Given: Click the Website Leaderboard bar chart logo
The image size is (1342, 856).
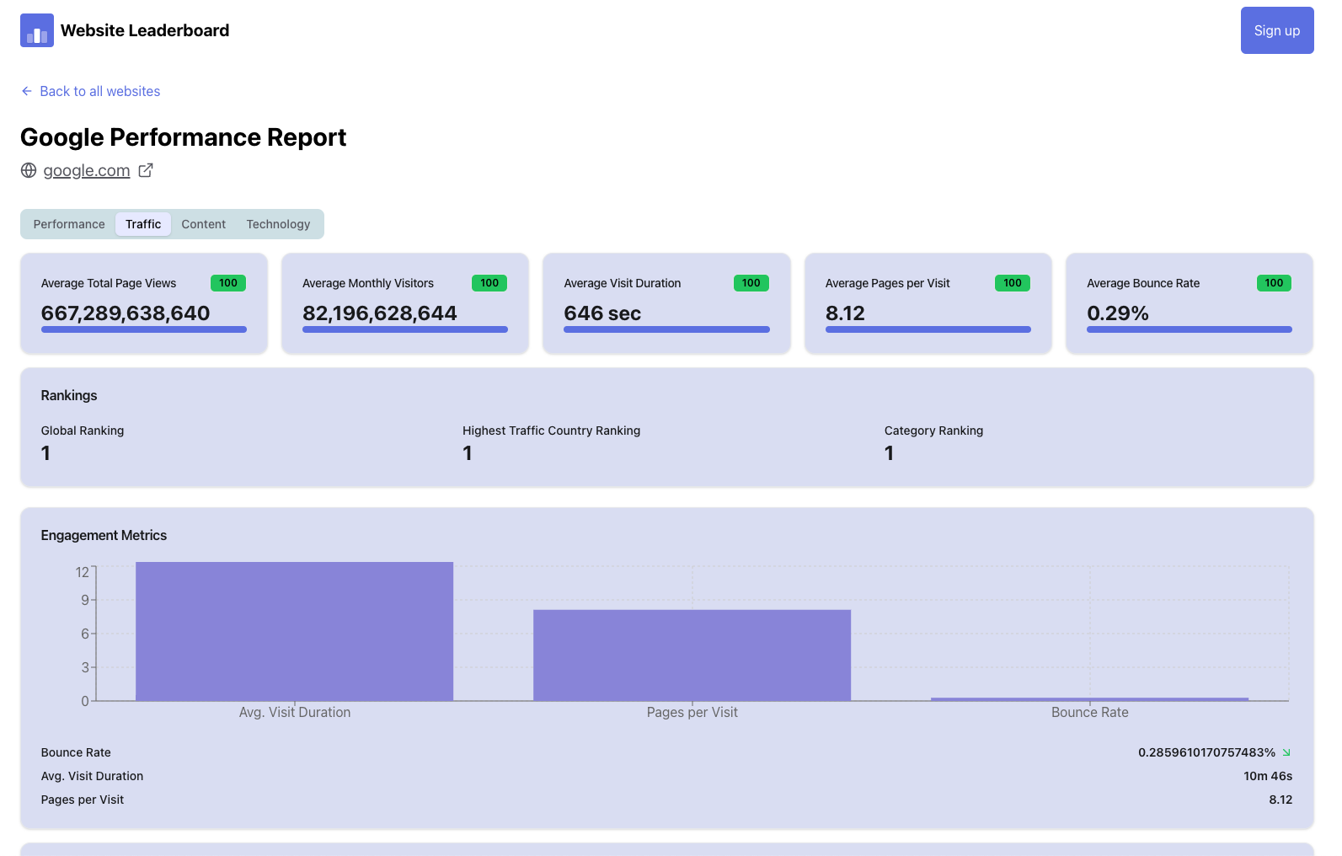Looking at the screenshot, I should click(x=37, y=30).
